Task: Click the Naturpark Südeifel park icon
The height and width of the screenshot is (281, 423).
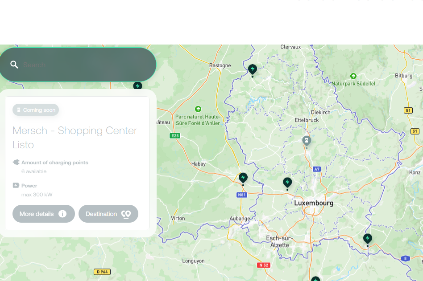Action: click(x=353, y=76)
